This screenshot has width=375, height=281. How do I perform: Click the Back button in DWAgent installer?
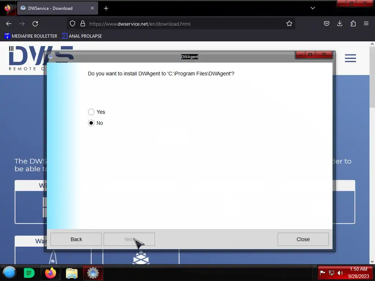tap(76, 239)
